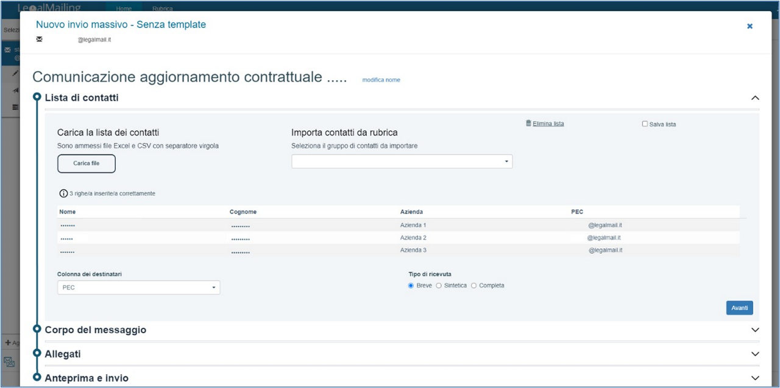Screen dimensions: 780x388
Task: Click the Lista di contatti step circle marker
Action: pyautogui.click(x=37, y=97)
